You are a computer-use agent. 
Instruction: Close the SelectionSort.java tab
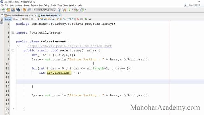(60, 15)
